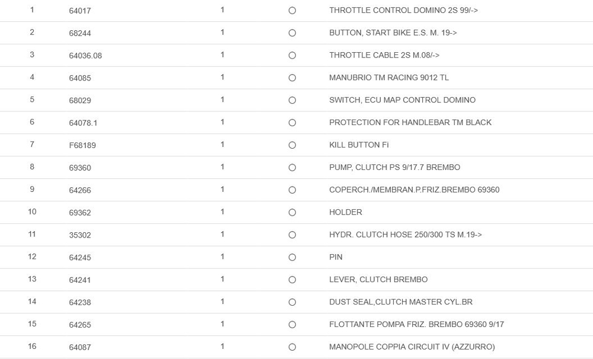Select MANUBRIO TM RACING 9012 TL circle

click(x=292, y=78)
